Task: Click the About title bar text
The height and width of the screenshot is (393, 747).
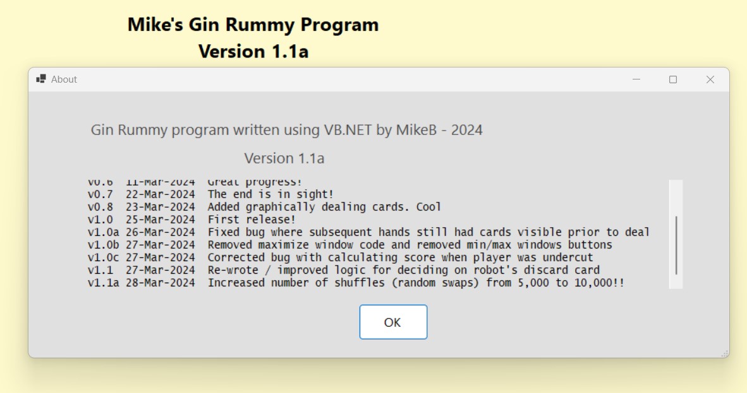Action: [64, 79]
